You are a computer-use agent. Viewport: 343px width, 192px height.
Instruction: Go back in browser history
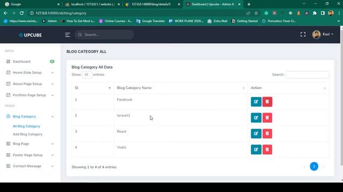click(x=5, y=13)
